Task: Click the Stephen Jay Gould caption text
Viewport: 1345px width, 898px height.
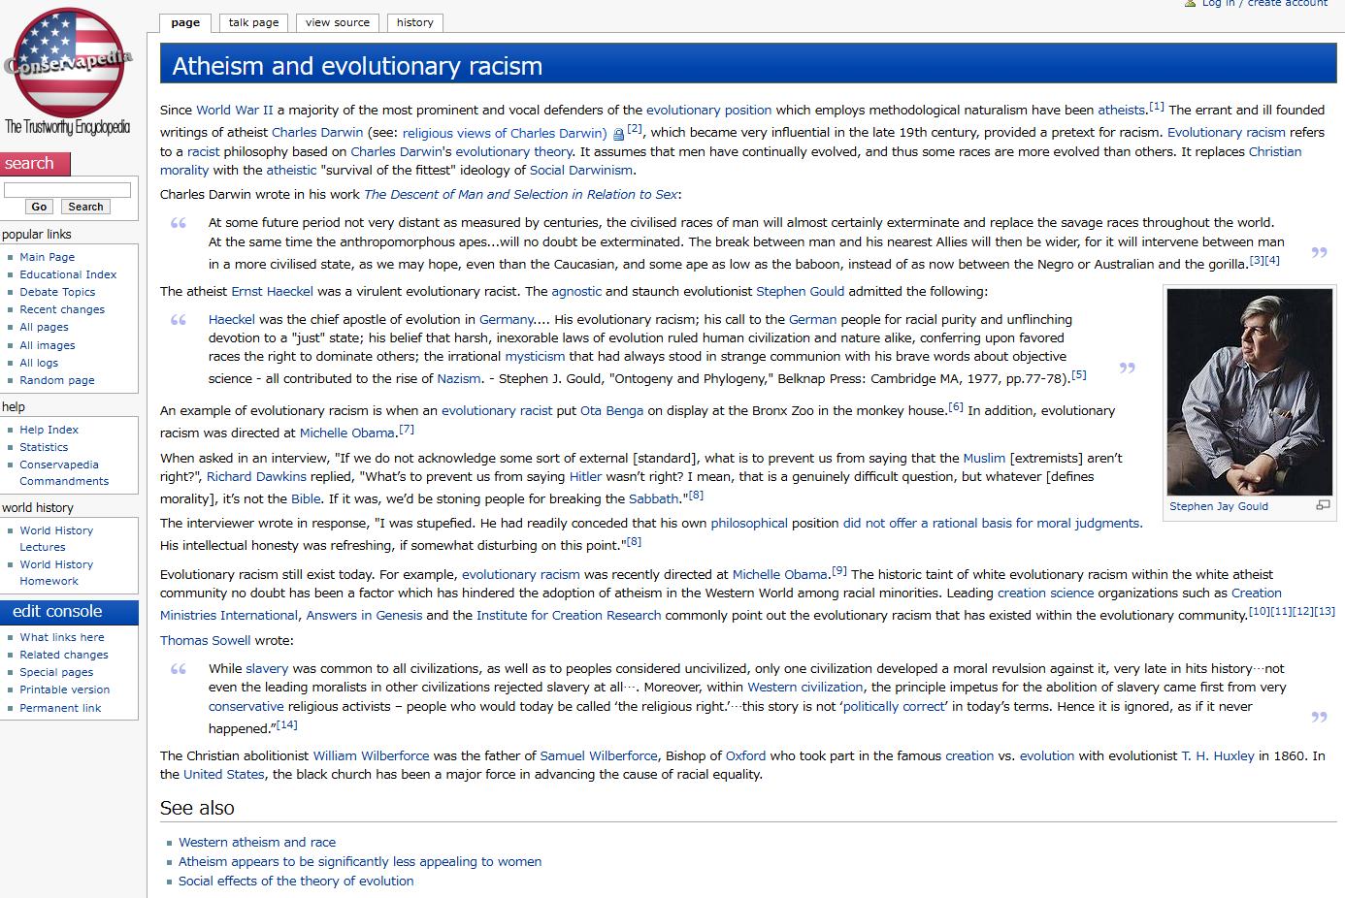Action: pyautogui.click(x=1219, y=506)
